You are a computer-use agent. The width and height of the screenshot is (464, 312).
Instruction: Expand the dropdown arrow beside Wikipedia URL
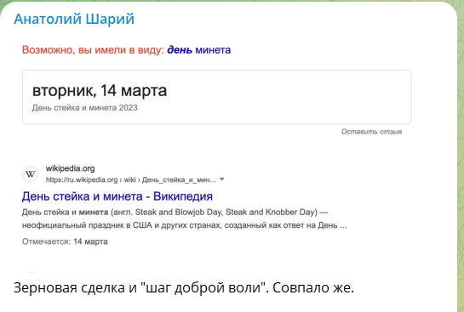(x=222, y=179)
